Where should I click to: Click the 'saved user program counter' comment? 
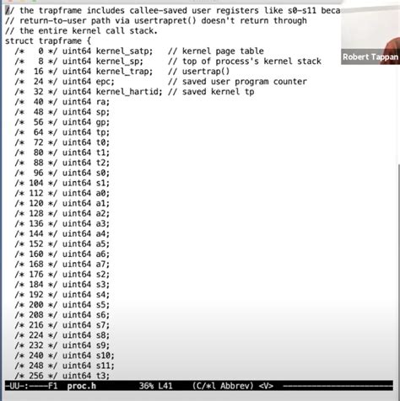pyautogui.click(x=245, y=82)
